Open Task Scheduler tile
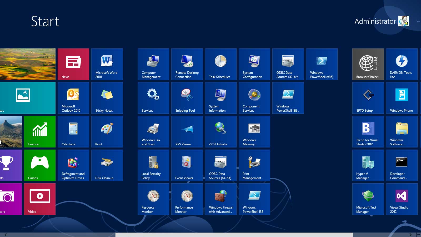This screenshot has height=237, width=421. tap(220, 64)
